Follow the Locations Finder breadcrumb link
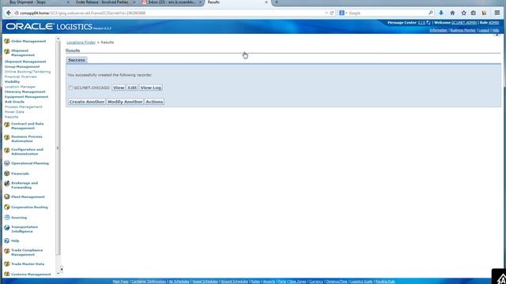Viewport: 506px width, 284px height. 81,43
